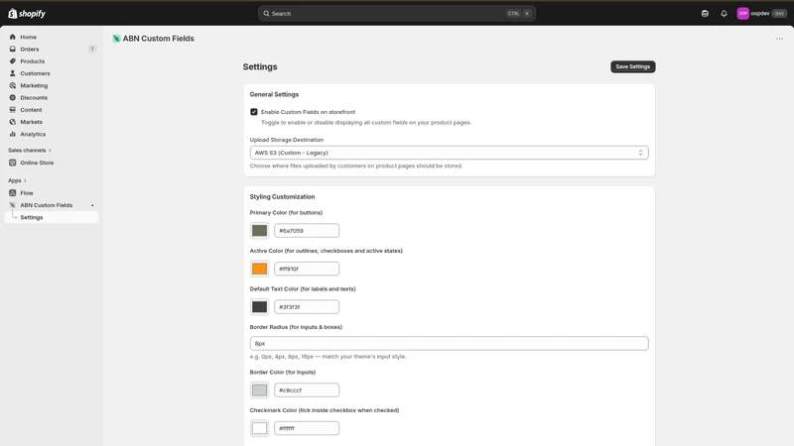Click the Settings page heading
This screenshot has height=446, width=794.
coord(260,66)
